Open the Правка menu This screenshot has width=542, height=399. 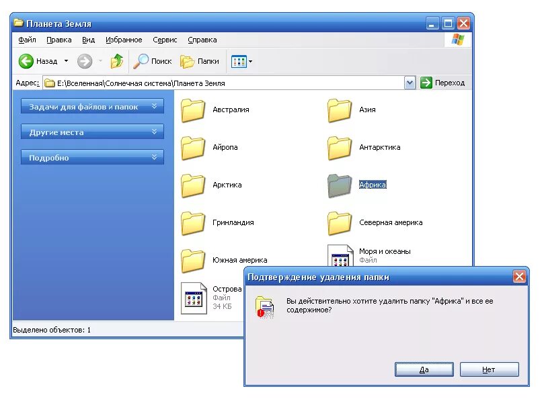59,40
